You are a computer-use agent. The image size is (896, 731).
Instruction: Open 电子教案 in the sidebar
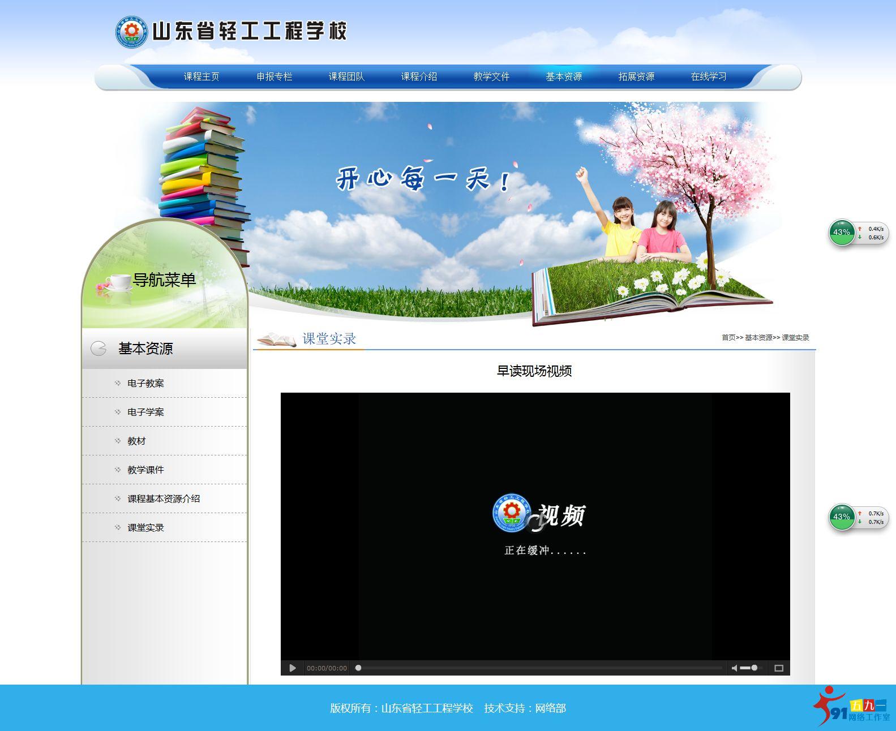coord(145,383)
